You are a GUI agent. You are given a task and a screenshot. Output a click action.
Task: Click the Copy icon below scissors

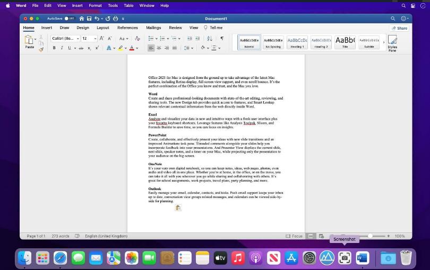(x=41, y=43)
